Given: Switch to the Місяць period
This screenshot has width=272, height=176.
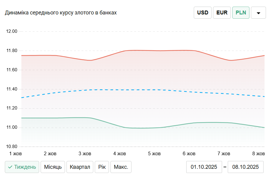Looking at the screenshot, I should [53, 167].
